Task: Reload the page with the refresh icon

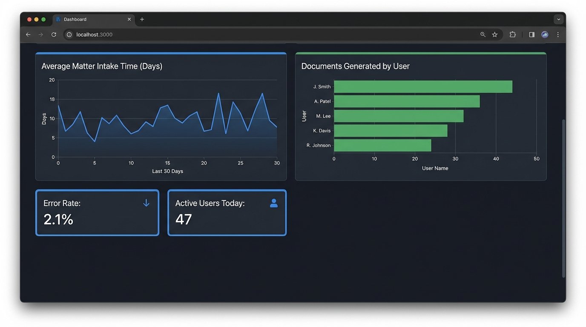Action: pyautogui.click(x=54, y=34)
